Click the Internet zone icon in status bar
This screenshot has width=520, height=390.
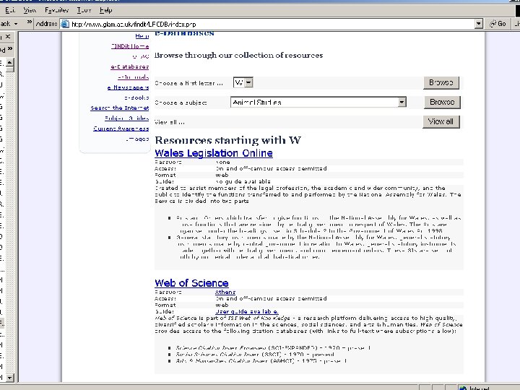[463, 388]
